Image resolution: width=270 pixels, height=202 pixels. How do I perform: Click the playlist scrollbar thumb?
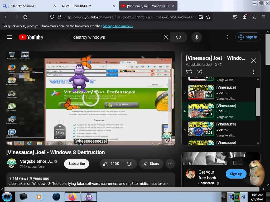pyautogui.click(x=258, y=102)
